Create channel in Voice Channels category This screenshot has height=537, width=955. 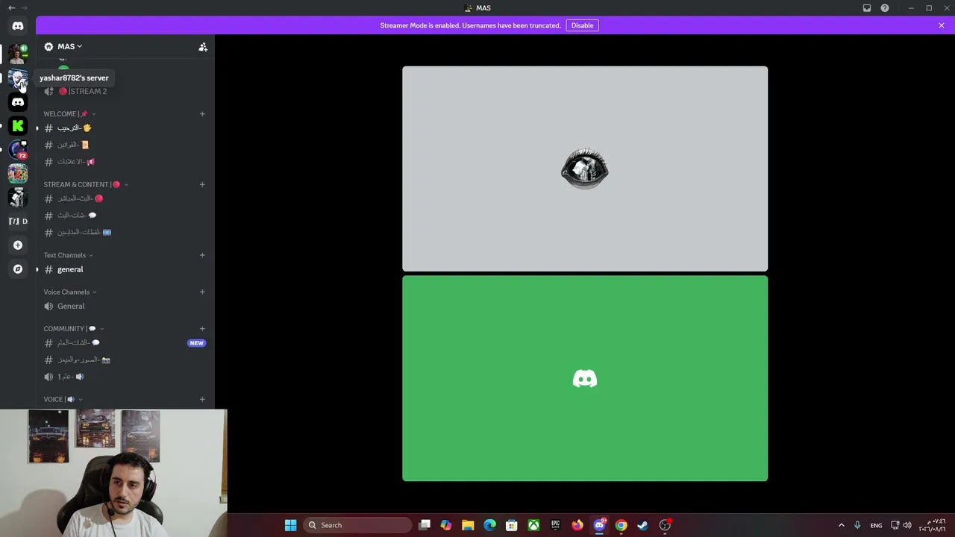(x=202, y=292)
